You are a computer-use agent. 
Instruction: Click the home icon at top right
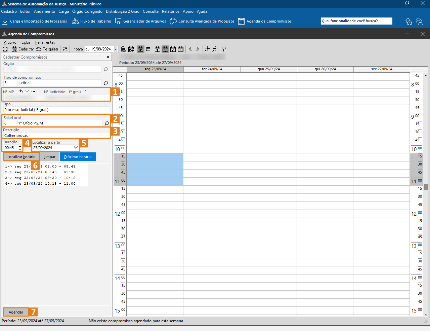click(409, 21)
